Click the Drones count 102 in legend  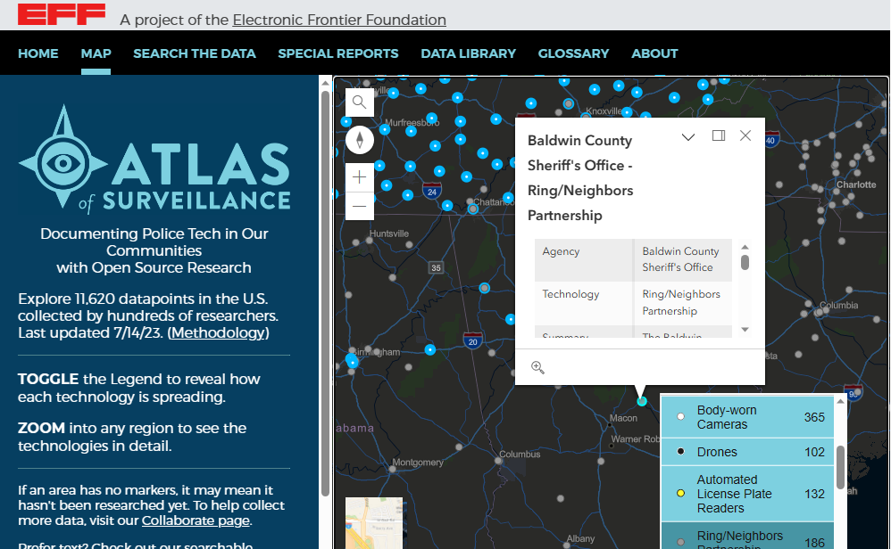pos(815,452)
